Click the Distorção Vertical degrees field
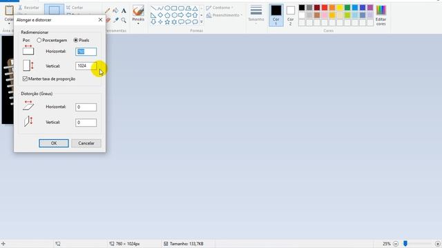This screenshot has width=442, height=248. 86,123
